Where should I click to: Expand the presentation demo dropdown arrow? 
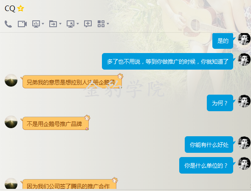click(43, 24)
